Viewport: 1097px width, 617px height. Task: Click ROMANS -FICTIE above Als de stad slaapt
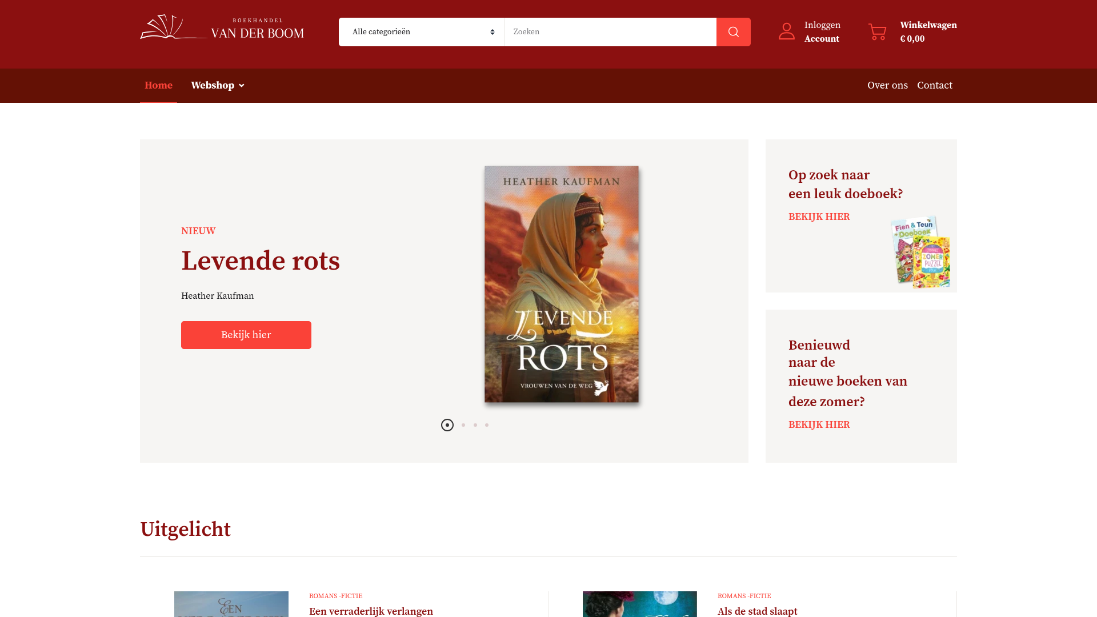[x=744, y=596]
